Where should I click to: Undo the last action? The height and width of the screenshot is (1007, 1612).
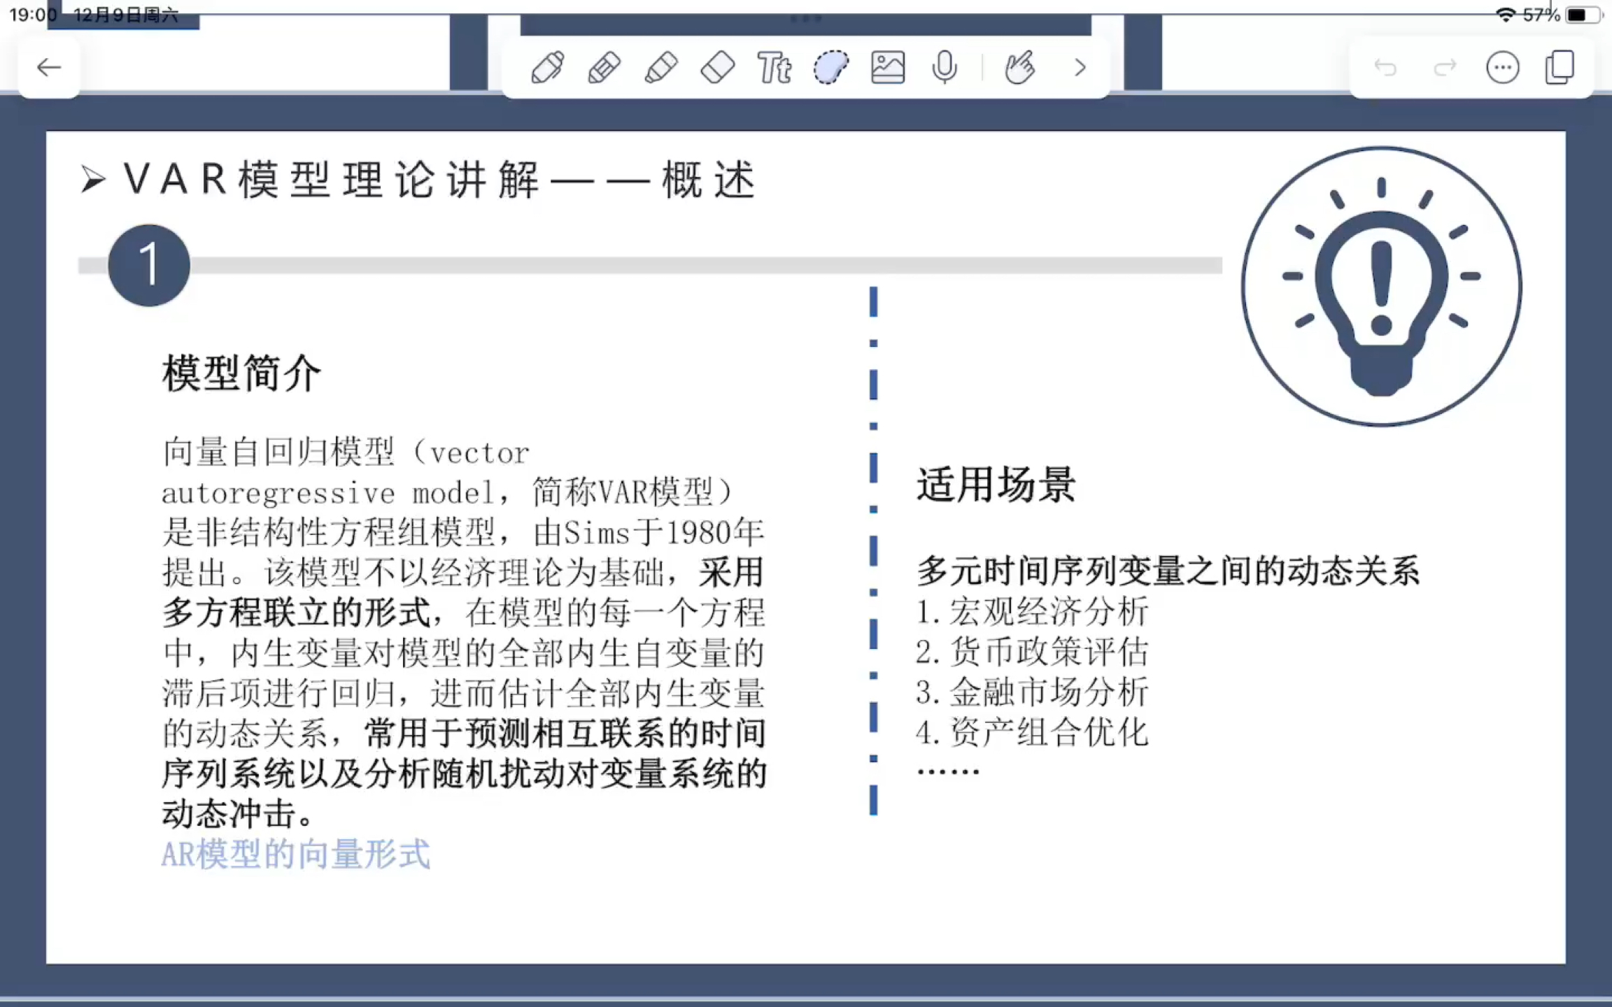tap(1385, 68)
